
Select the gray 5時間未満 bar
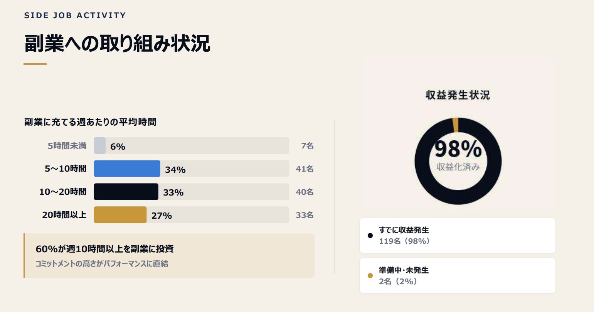point(99,145)
